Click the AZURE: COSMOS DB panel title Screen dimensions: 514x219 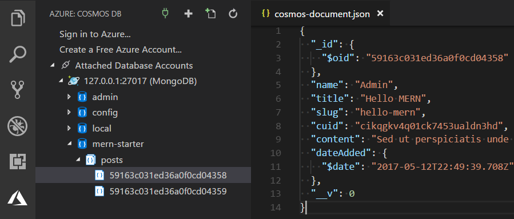click(x=85, y=14)
